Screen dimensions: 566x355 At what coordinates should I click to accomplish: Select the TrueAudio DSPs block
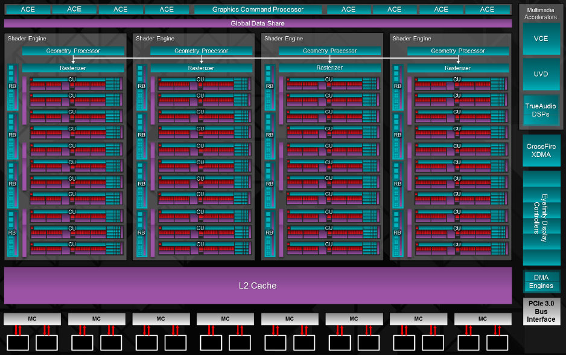coord(541,110)
